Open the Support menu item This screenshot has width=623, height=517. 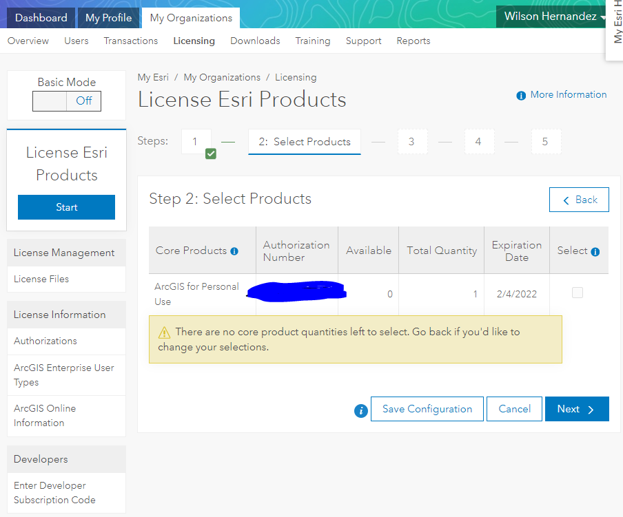pos(364,41)
